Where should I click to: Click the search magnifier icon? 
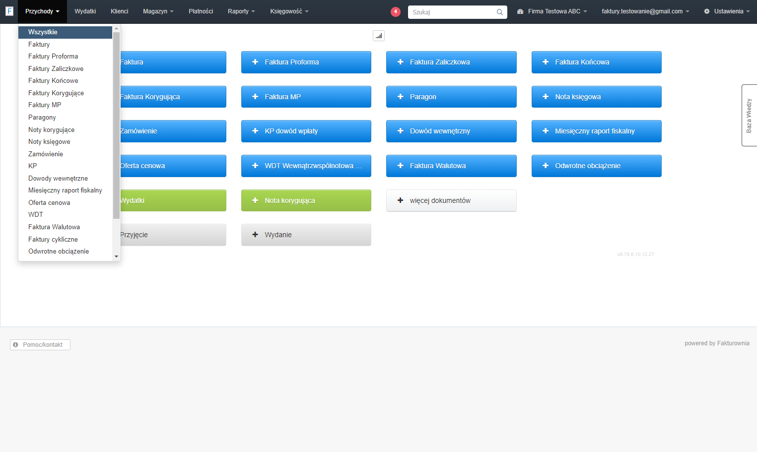(500, 12)
